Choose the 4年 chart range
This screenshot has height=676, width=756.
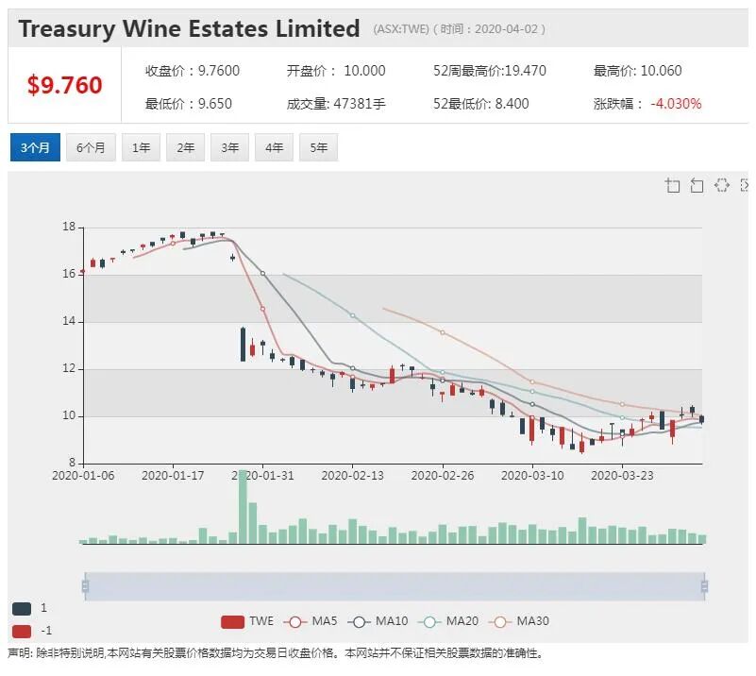274,147
